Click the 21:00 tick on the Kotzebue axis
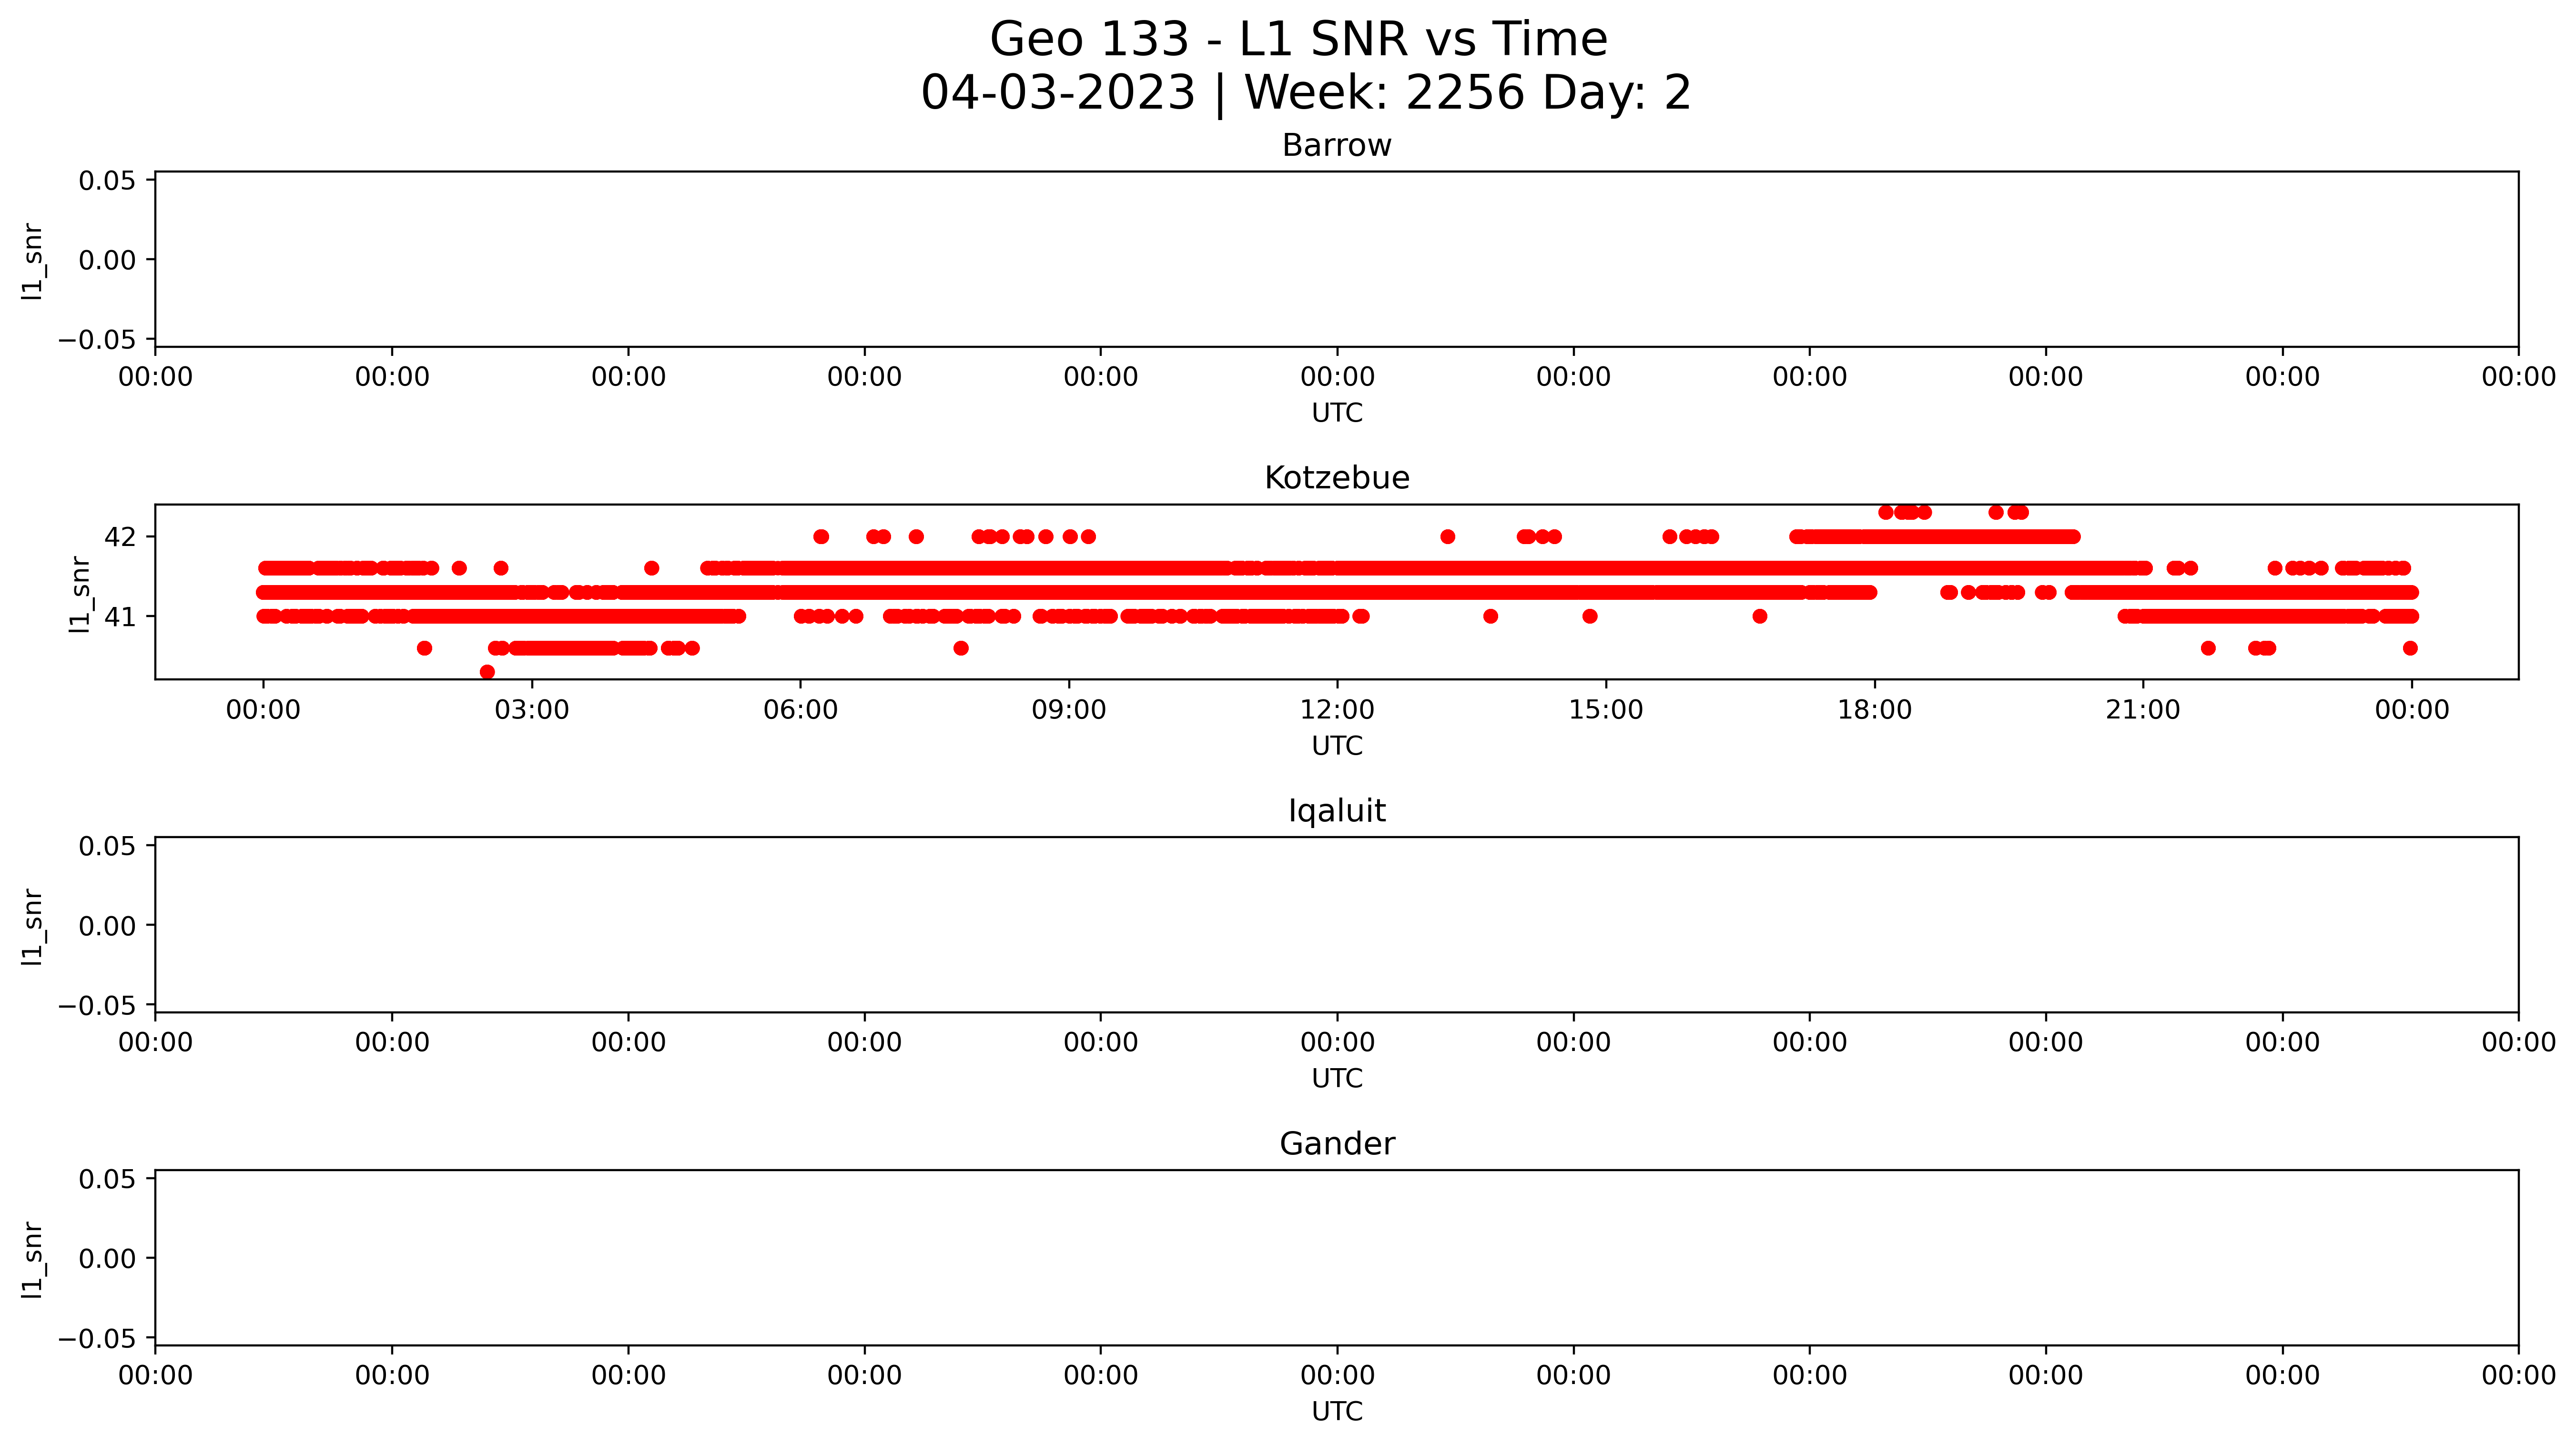The image size is (2576, 1445). pos(2143,710)
